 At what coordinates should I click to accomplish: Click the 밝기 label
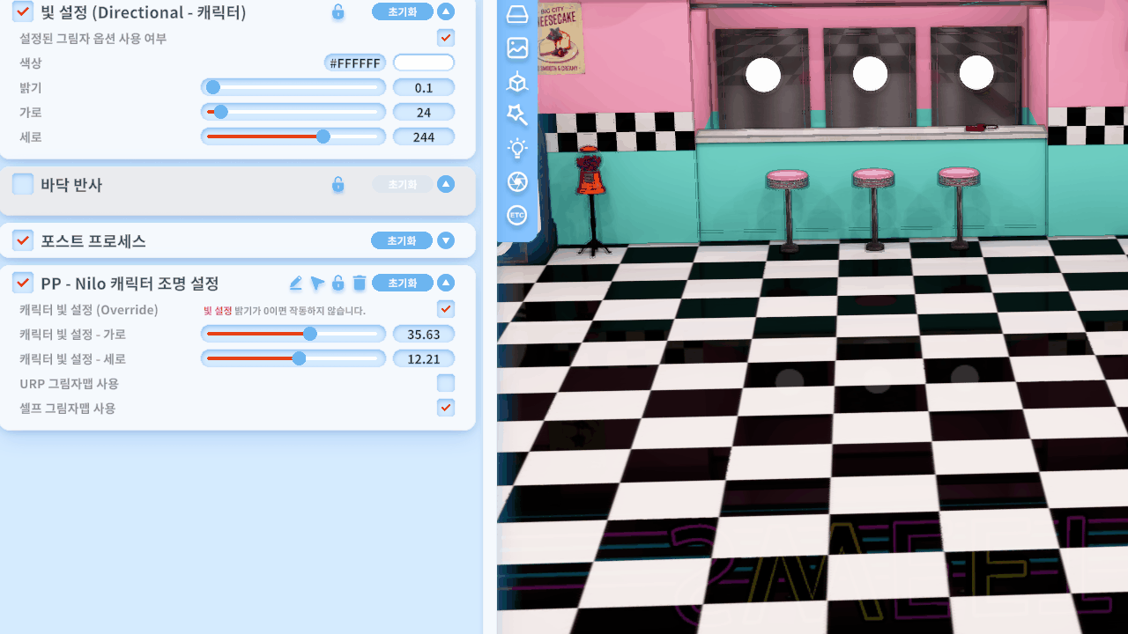(31, 87)
